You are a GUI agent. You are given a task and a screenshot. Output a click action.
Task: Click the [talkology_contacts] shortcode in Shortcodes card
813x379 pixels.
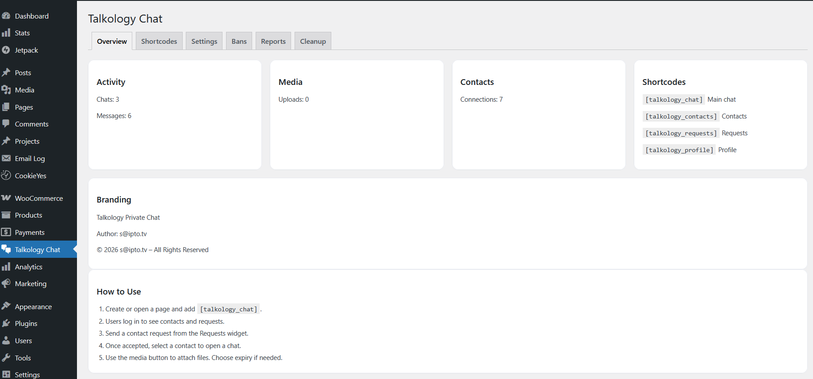[680, 116]
